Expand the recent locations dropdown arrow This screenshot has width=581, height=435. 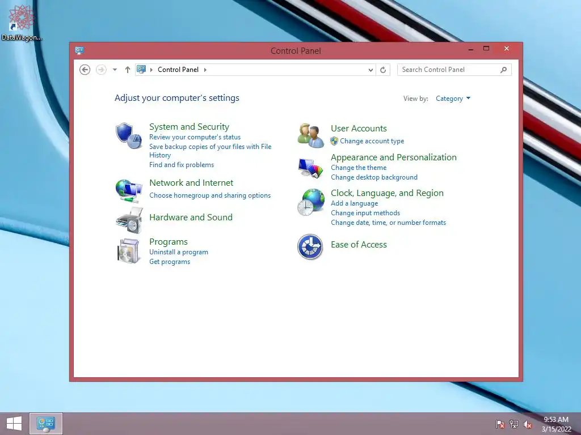[x=115, y=70]
